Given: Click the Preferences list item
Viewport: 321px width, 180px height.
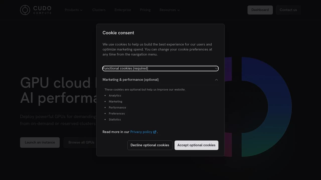Looking at the screenshot, I should click(x=117, y=113).
